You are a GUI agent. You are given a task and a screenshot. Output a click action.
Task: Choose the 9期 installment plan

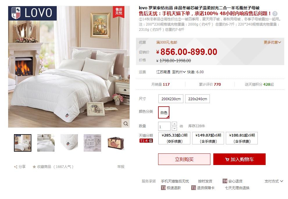(242, 138)
